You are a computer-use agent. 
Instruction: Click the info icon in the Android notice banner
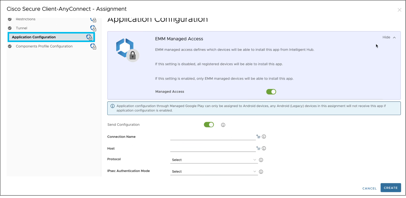click(x=113, y=106)
